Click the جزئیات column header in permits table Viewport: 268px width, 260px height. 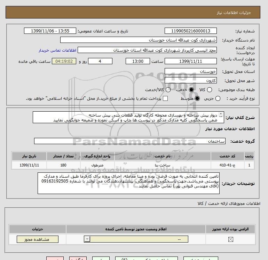[x=38, y=229]
